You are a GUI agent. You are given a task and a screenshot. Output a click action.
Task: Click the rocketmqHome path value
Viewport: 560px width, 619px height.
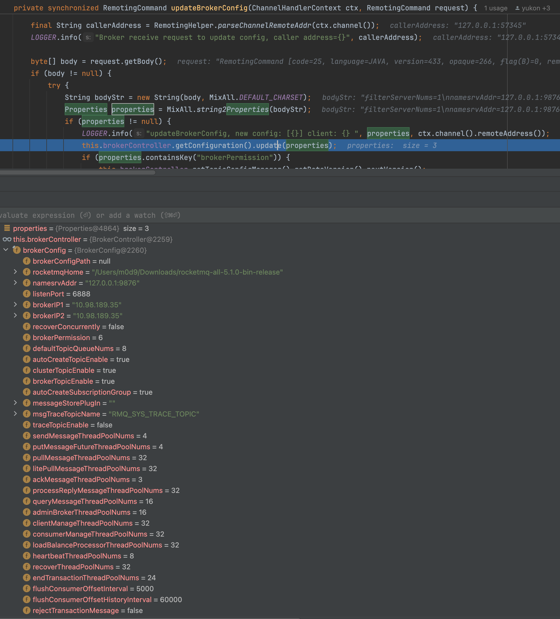tap(187, 272)
